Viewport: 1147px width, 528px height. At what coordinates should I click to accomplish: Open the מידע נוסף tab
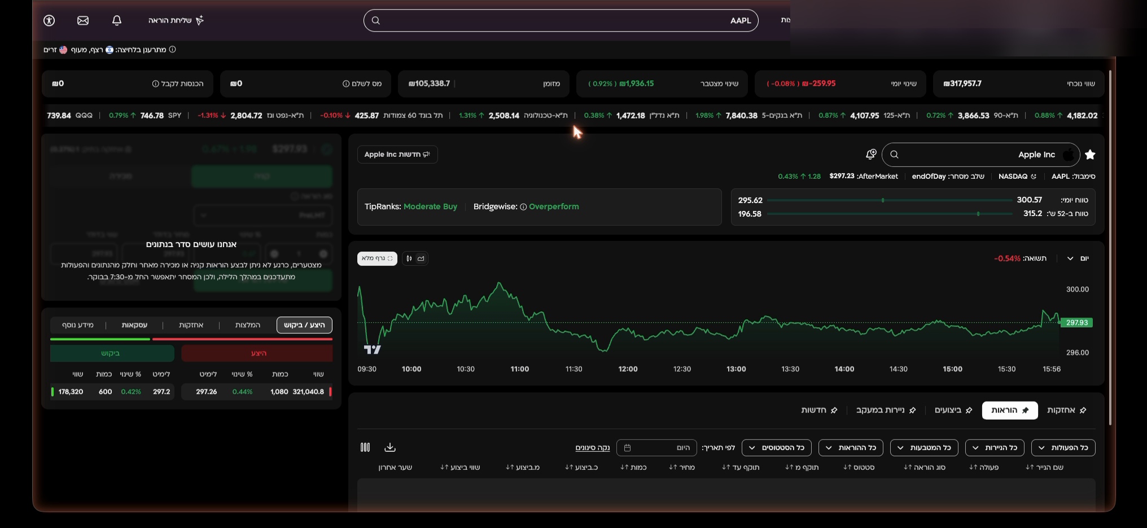point(78,325)
